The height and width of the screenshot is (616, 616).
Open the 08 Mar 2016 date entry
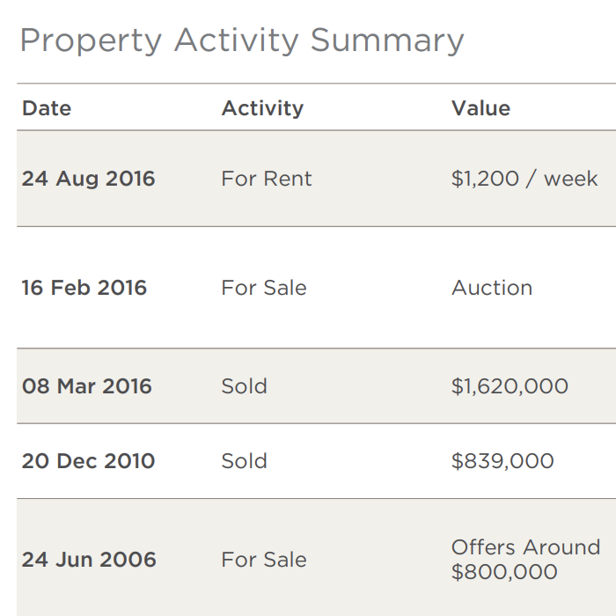pos(86,386)
